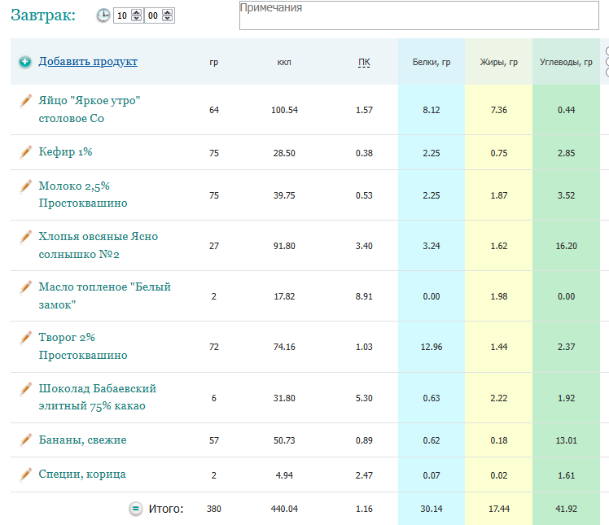The width and height of the screenshot is (609, 525).
Task: Edit the Творог 2% Простоквашино pencil
Action: point(25,338)
